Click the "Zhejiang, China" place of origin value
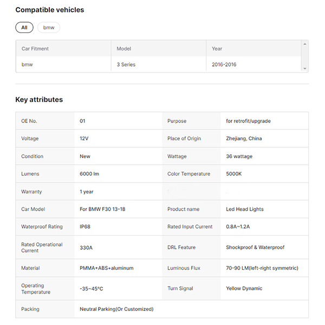This screenshot has width=325, height=325. click(x=244, y=139)
